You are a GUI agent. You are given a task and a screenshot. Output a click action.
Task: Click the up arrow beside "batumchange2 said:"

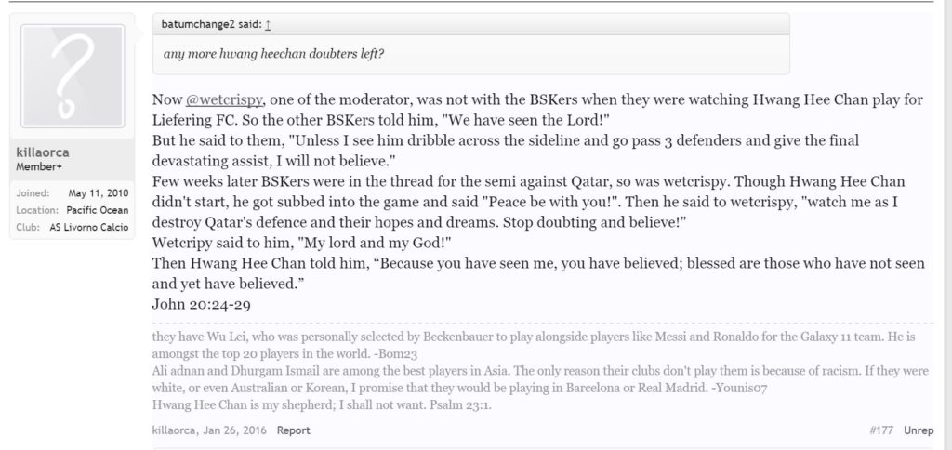click(x=269, y=26)
